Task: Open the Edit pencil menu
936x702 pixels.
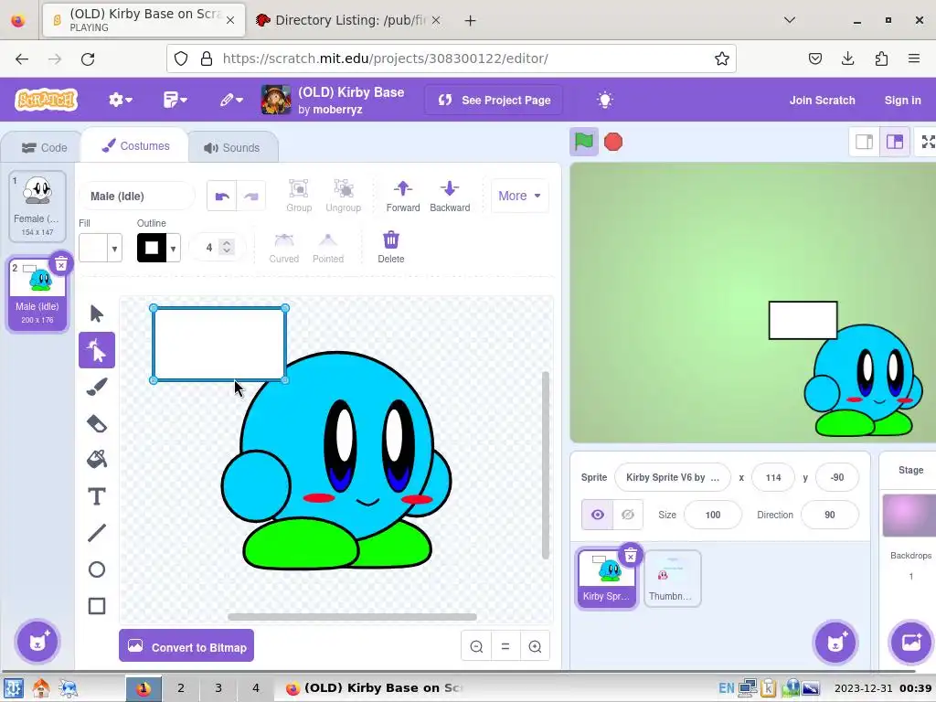Action: (231, 100)
